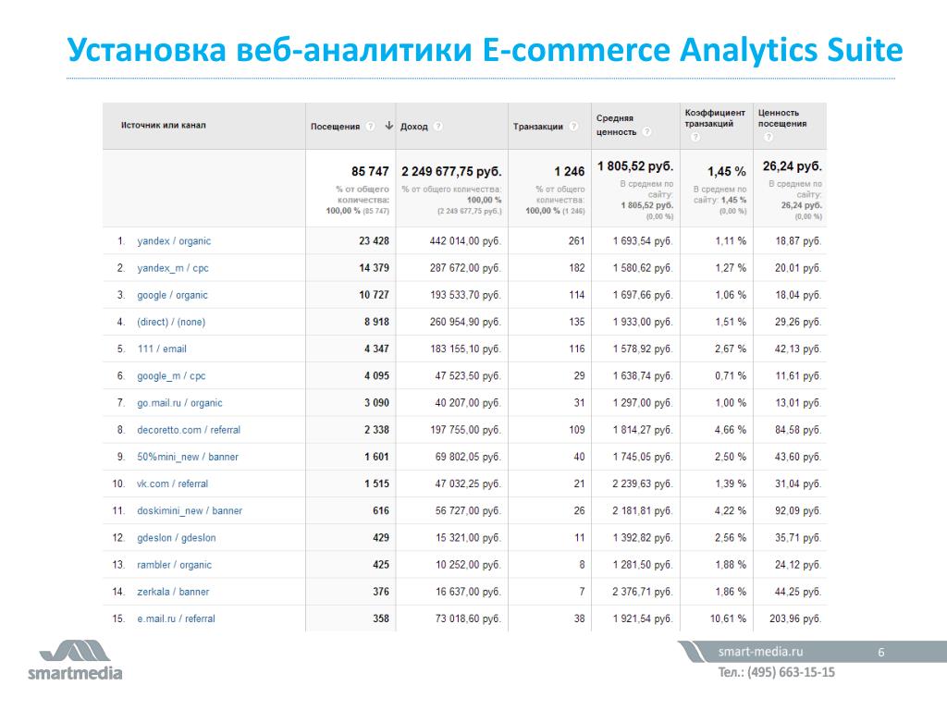This screenshot has height=710, width=947.
Task: Click conversion cell 2,67 %
Action: (731, 349)
